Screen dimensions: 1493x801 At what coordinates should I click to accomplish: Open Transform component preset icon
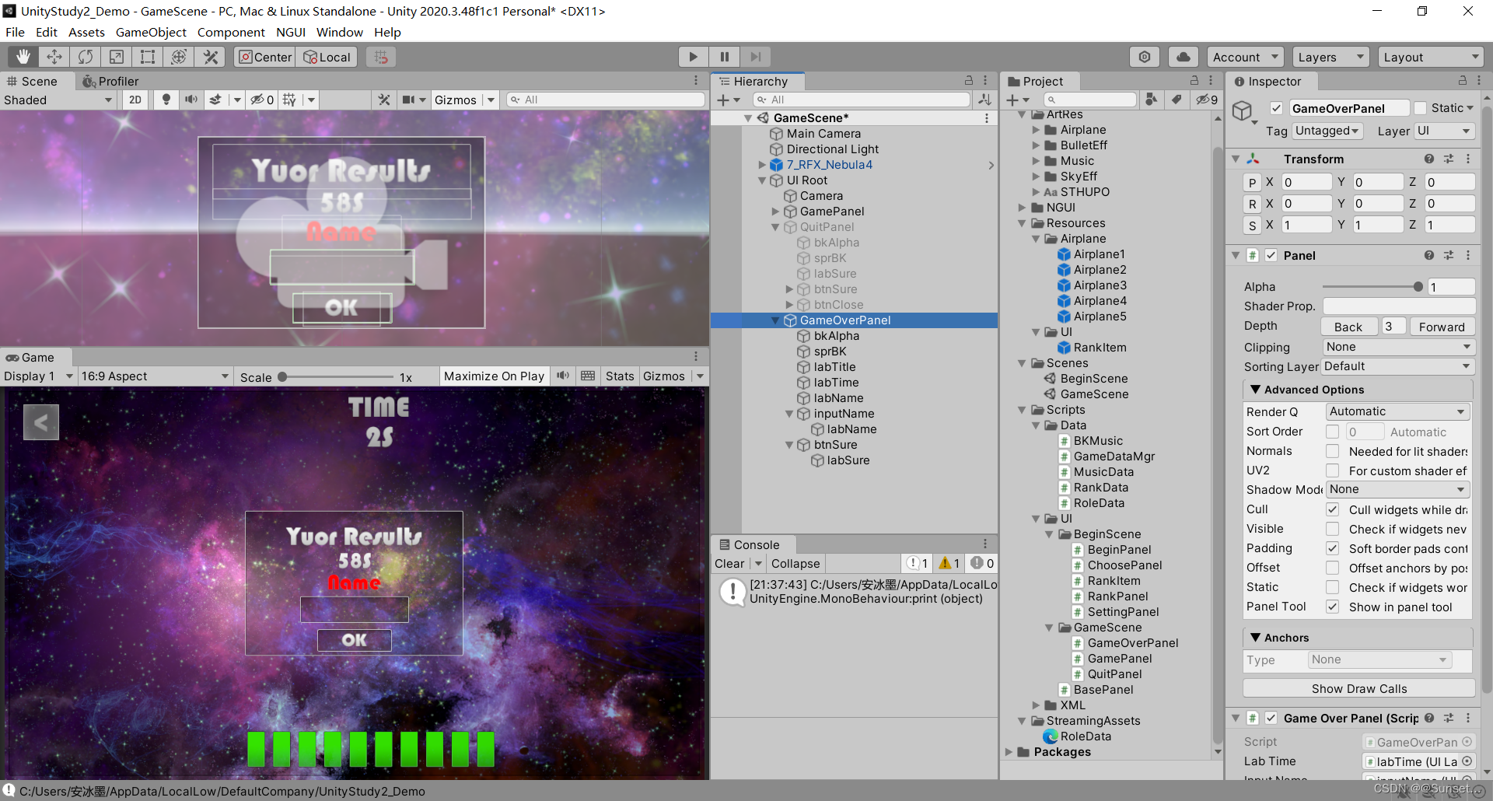[x=1449, y=159]
